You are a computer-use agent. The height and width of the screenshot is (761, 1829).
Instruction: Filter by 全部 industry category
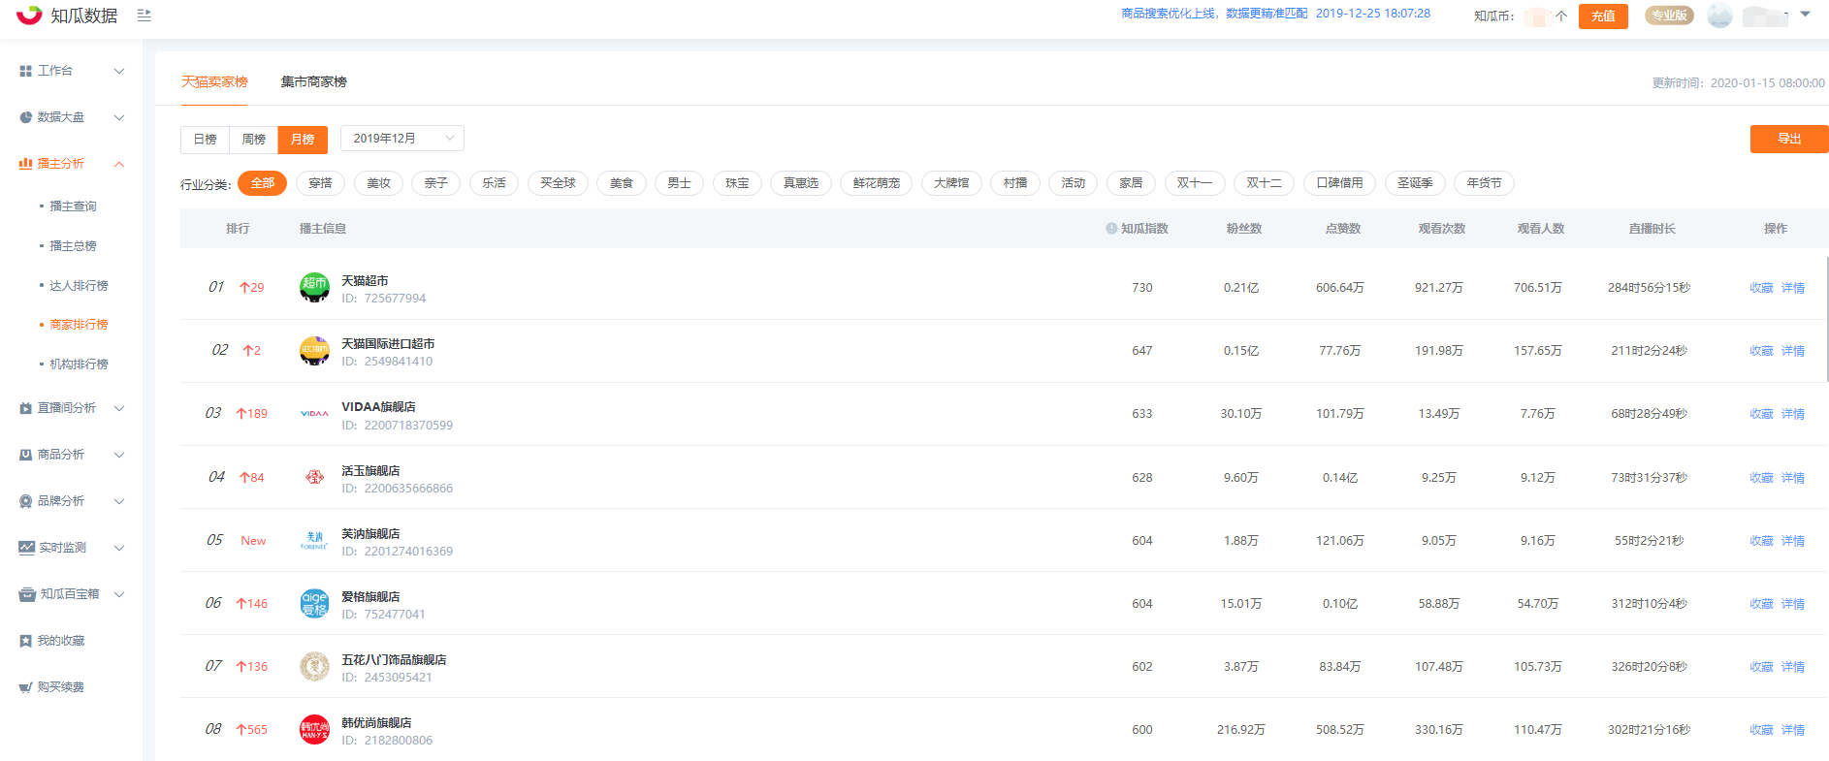[262, 183]
